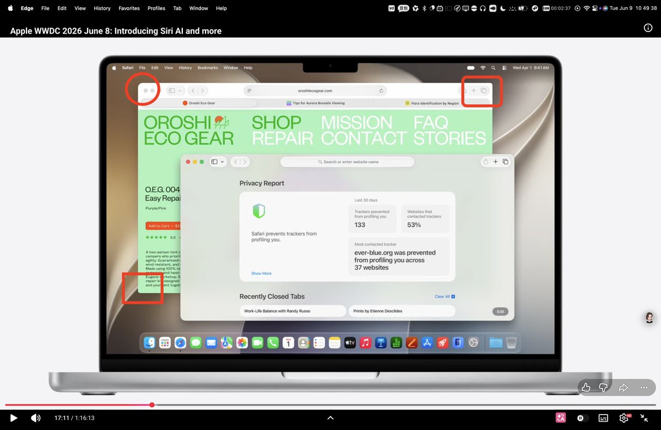Image resolution: width=661 pixels, height=430 pixels.
Task: Click the video title Apple WWDC 2026
Action: point(116,31)
